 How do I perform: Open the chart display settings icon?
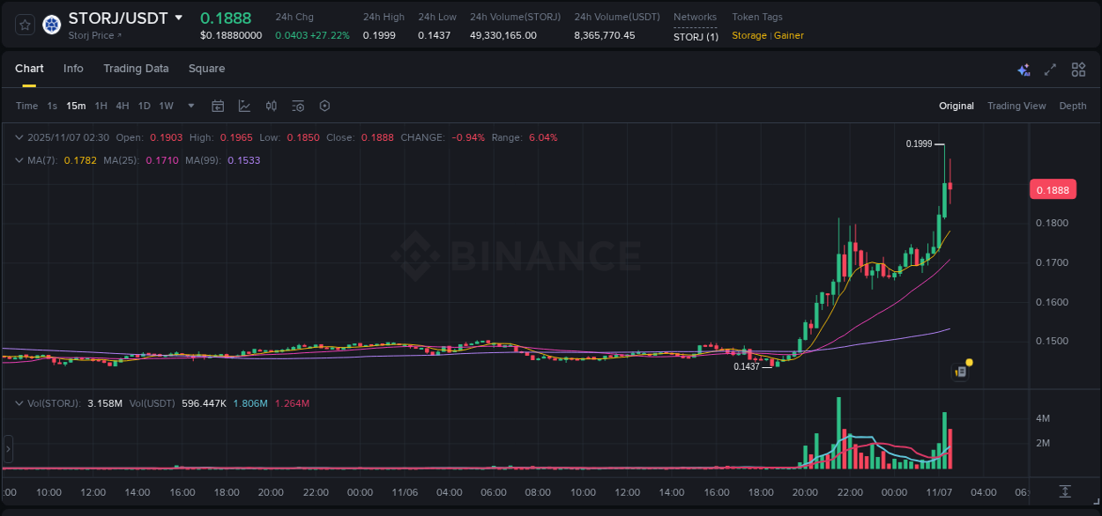click(x=297, y=106)
